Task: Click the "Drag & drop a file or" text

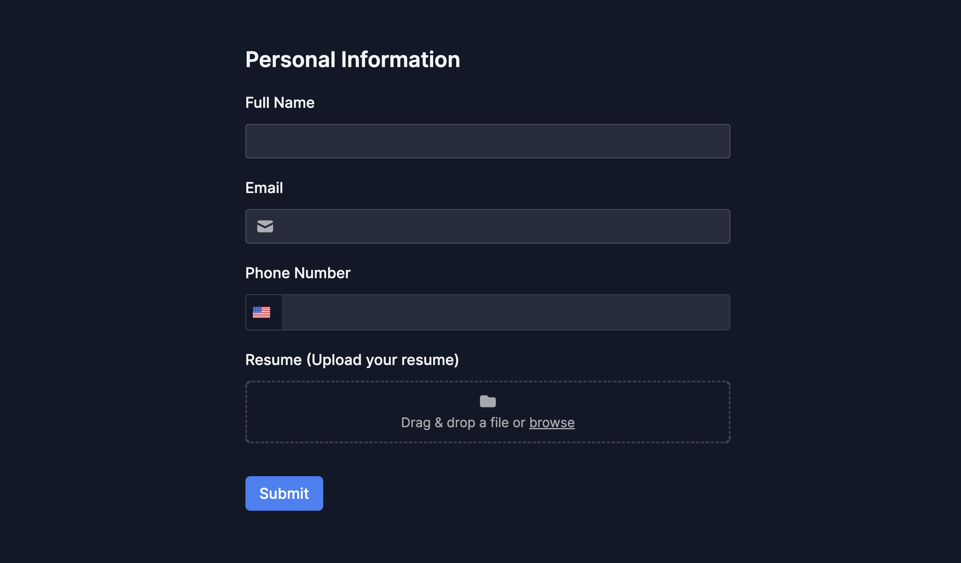Action: pyautogui.click(x=463, y=423)
